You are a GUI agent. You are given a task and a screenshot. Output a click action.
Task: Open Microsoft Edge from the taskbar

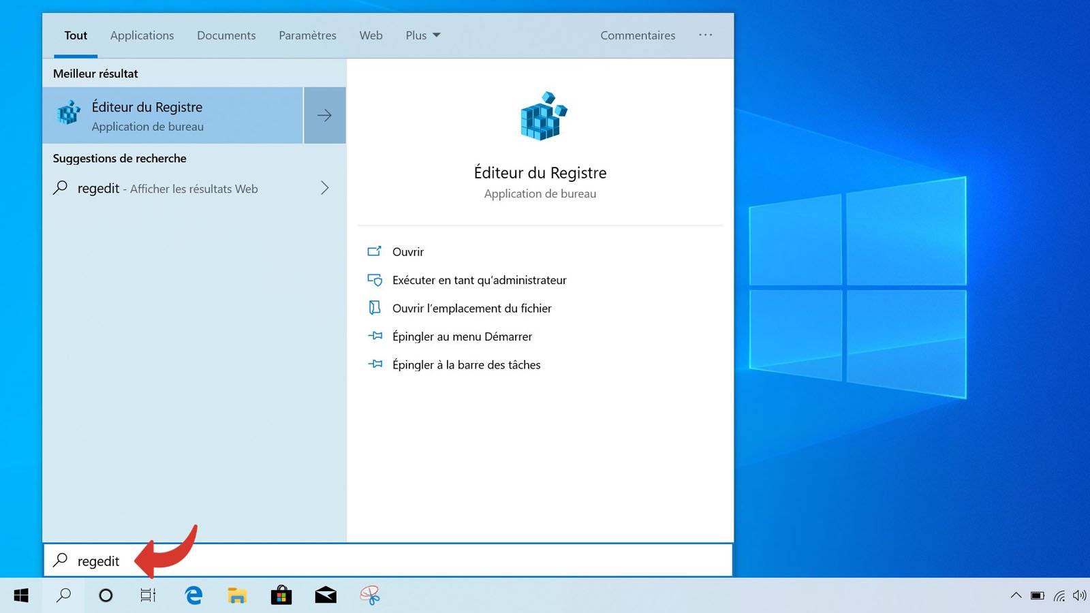[193, 595]
